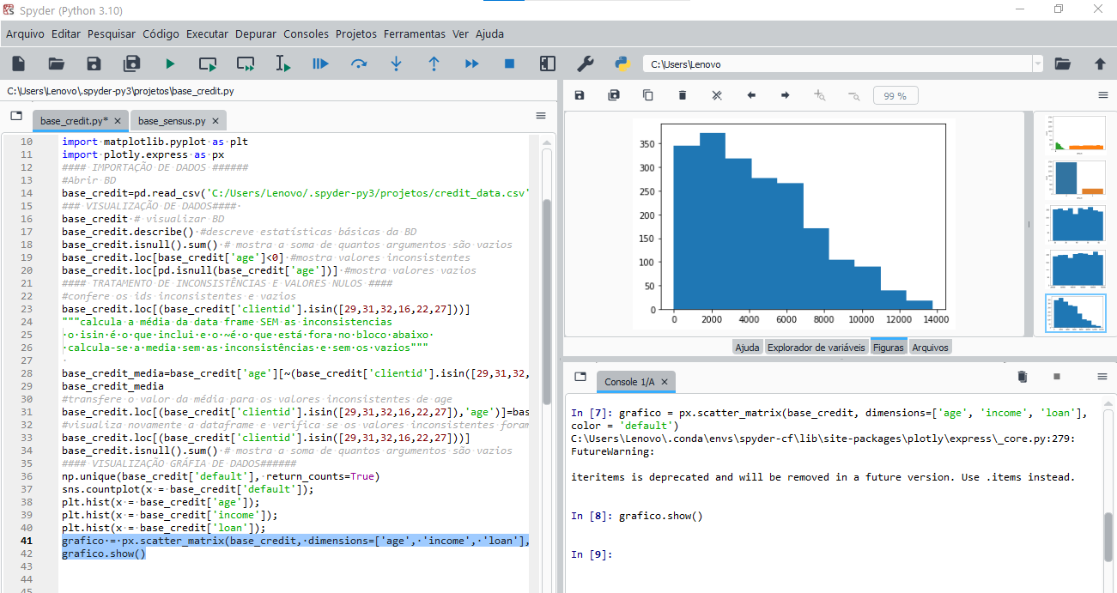Stop the running execution
Viewport: 1117px width, 593px height.
[x=508, y=63]
